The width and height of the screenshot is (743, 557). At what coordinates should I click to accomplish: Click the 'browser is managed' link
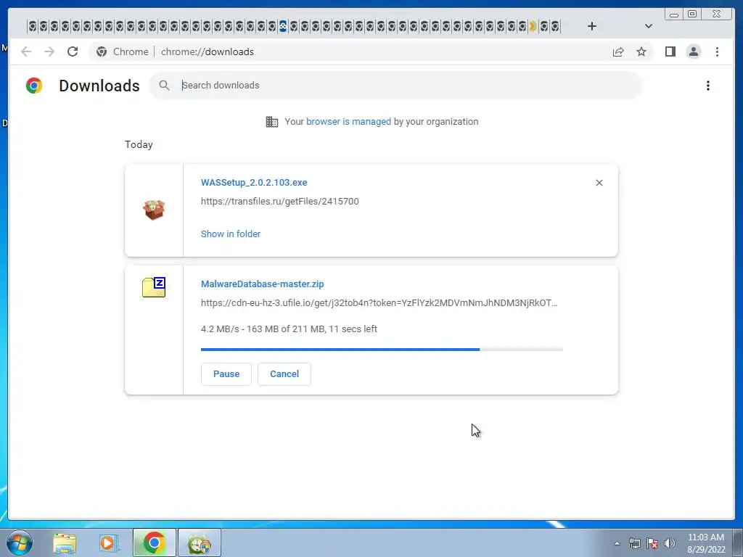pyautogui.click(x=348, y=122)
